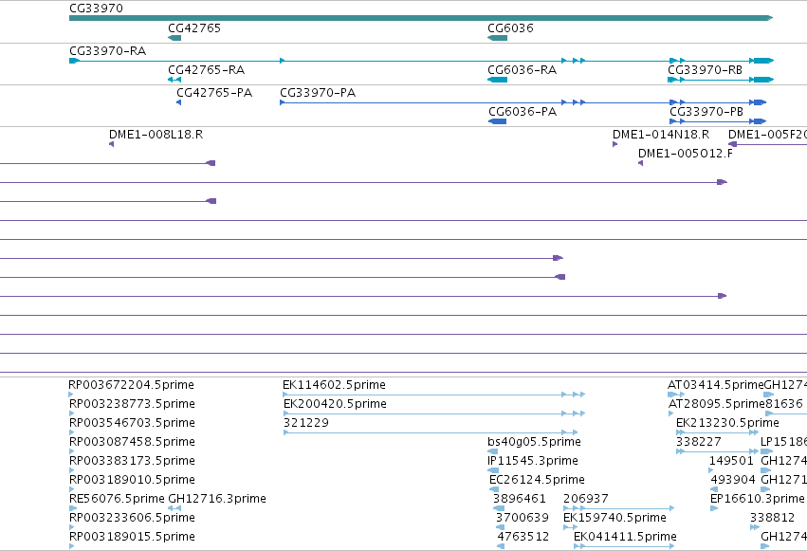Image resolution: width=807 pixels, height=551 pixels.
Task: Select the CG42765-PA protein label
Action: [x=214, y=93]
